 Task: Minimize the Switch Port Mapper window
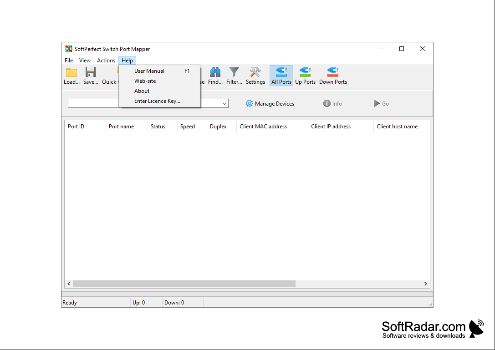381,49
